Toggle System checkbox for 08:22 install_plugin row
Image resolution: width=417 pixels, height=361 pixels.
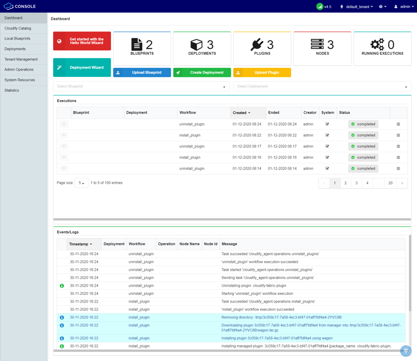coord(327,135)
